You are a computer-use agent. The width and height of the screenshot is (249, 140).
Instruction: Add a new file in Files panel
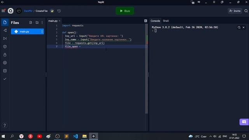(x=31, y=23)
